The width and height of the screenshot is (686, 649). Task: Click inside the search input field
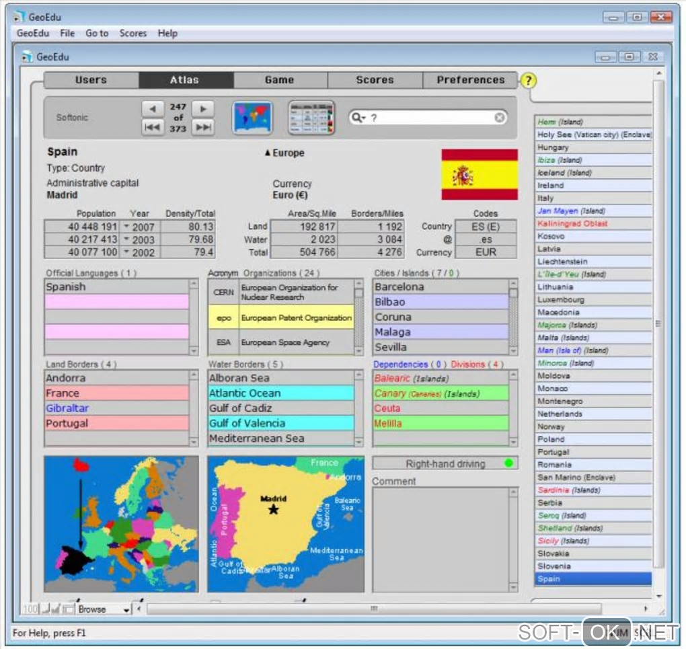[x=431, y=118]
